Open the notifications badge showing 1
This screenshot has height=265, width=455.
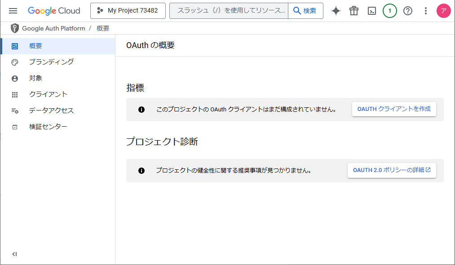[390, 11]
